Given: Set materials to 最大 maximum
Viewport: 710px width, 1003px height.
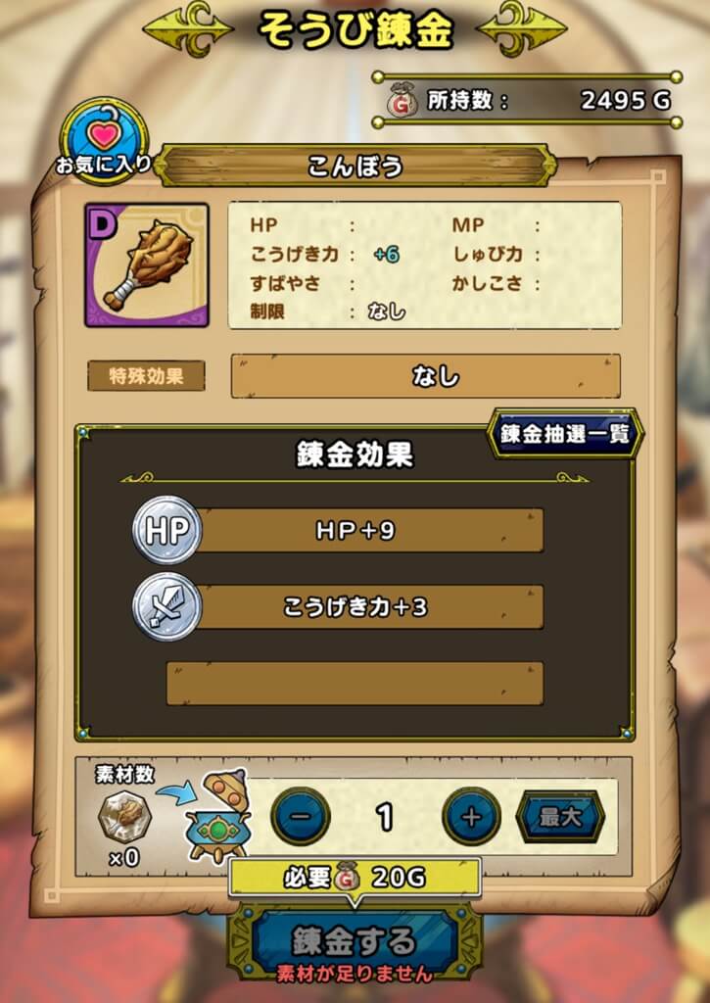Looking at the screenshot, I should [x=560, y=817].
